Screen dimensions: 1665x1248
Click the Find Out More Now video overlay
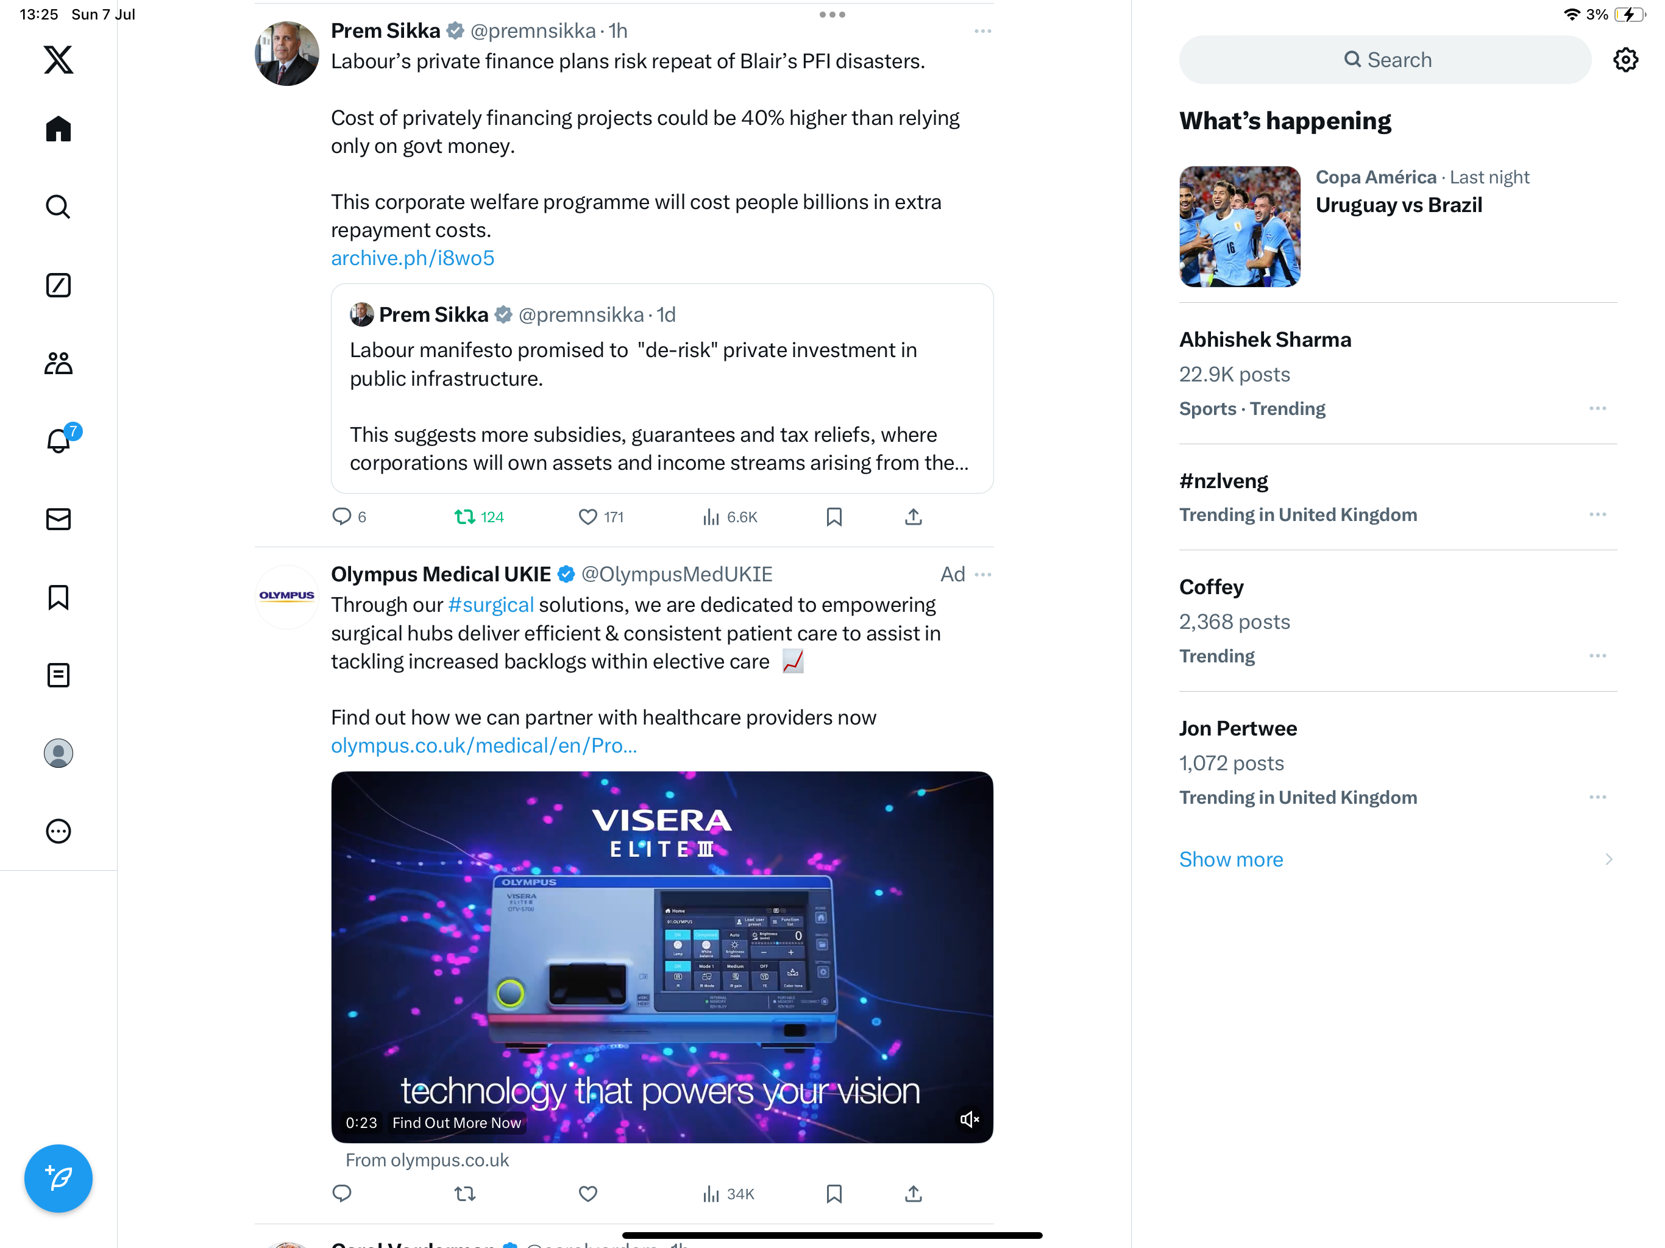pyautogui.click(x=456, y=1123)
